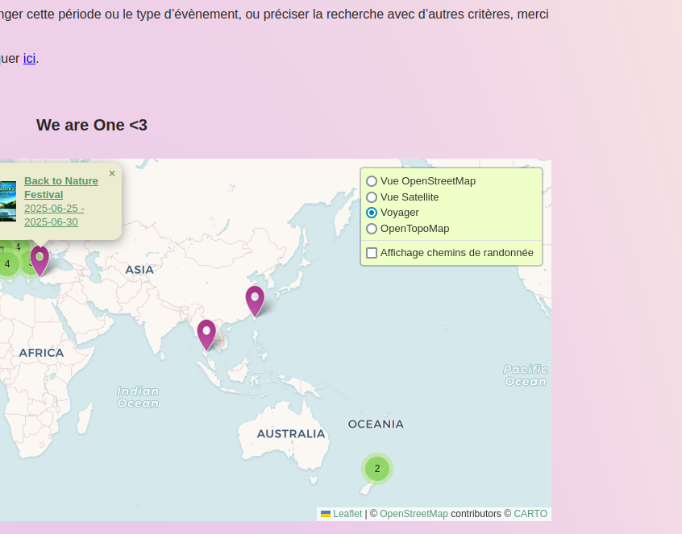
Task: Click the magenta marker near Taiwan
Action: tap(255, 300)
